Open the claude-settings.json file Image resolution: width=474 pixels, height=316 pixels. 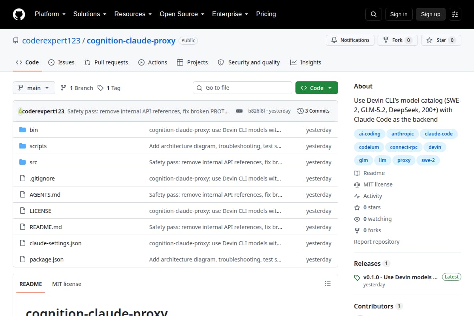click(x=56, y=243)
